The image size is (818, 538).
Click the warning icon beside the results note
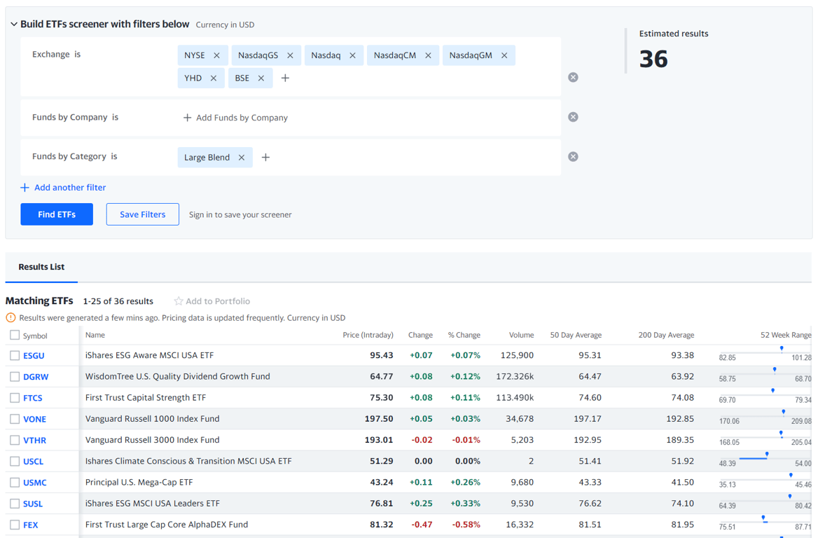pyautogui.click(x=9, y=317)
